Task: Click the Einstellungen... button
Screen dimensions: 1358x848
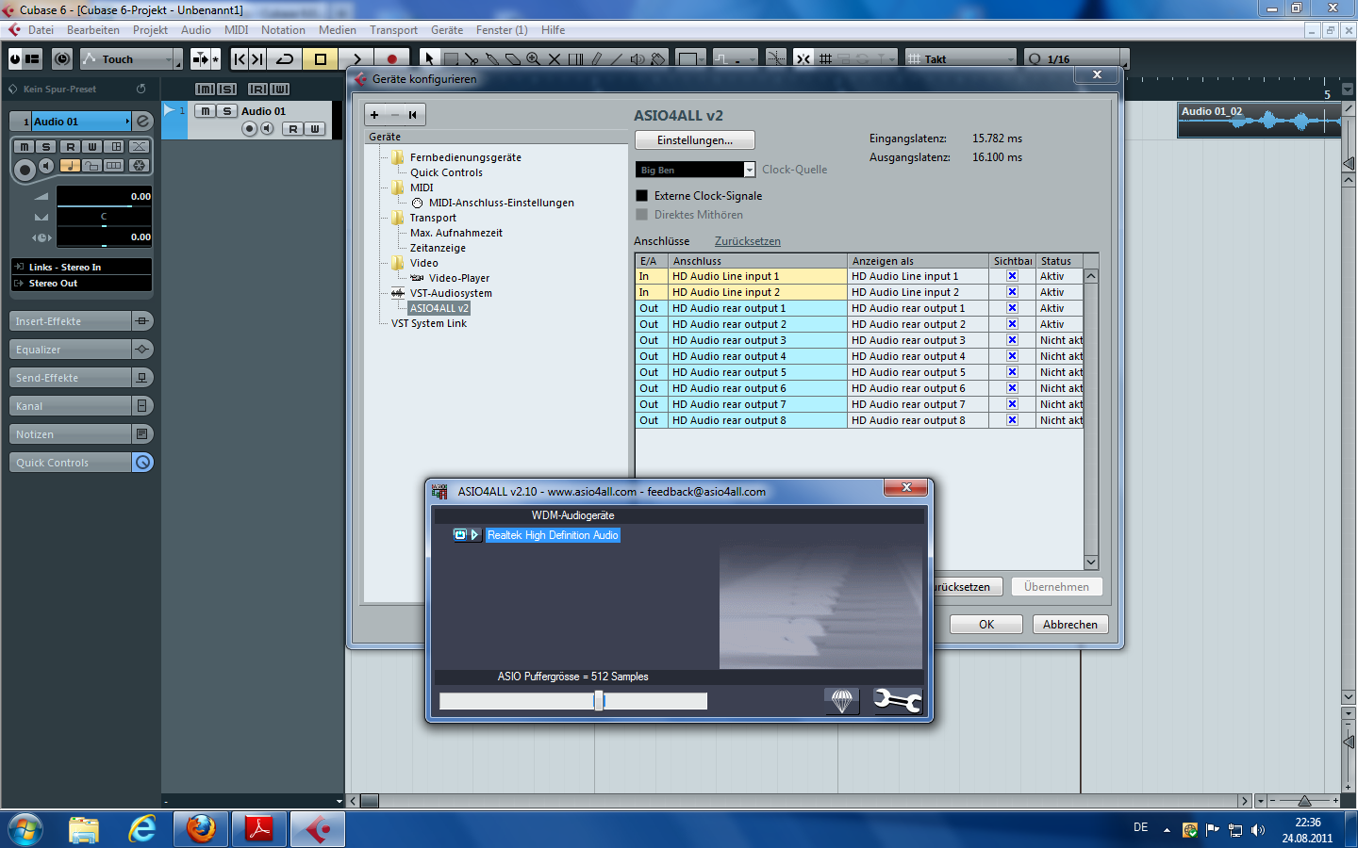Action: 695,140
